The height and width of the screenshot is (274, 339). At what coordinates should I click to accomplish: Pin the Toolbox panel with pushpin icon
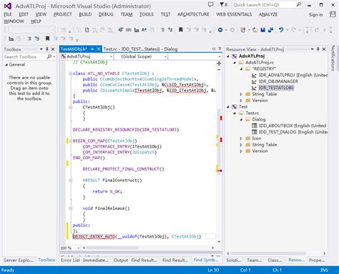tap(47, 49)
